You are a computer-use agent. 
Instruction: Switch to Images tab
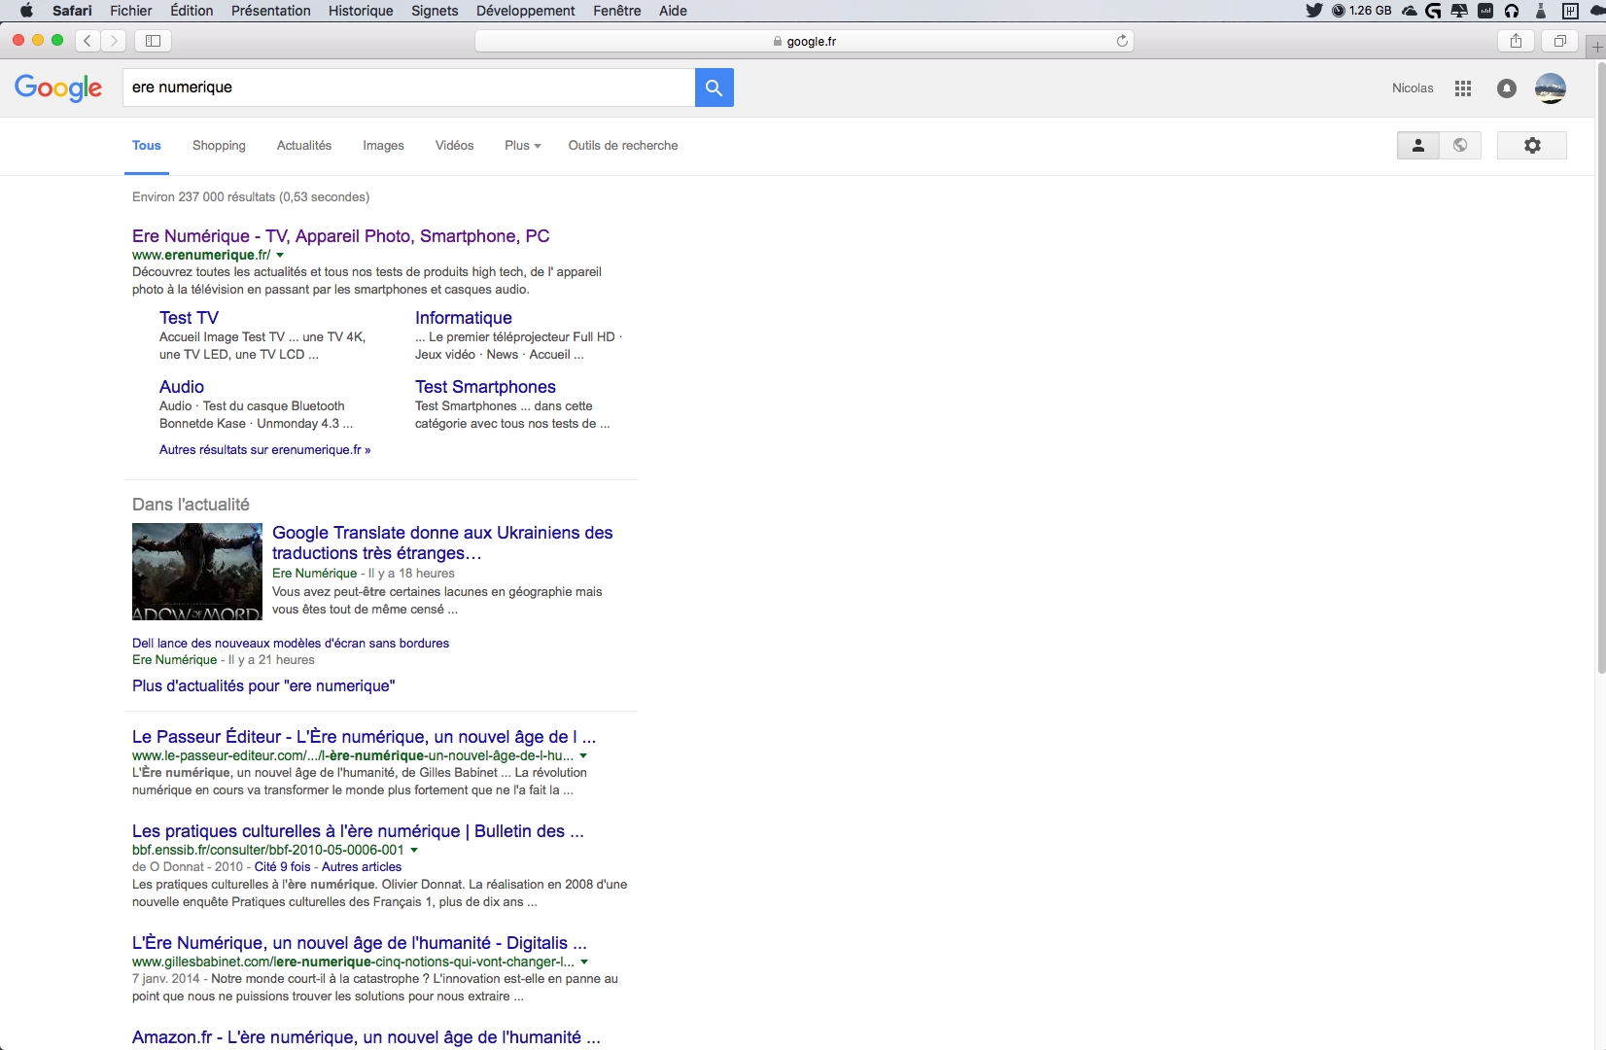point(383,146)
